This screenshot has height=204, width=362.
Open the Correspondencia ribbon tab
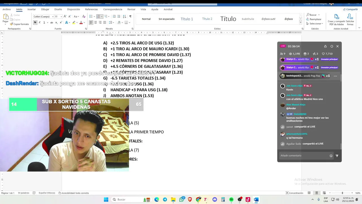113,9
